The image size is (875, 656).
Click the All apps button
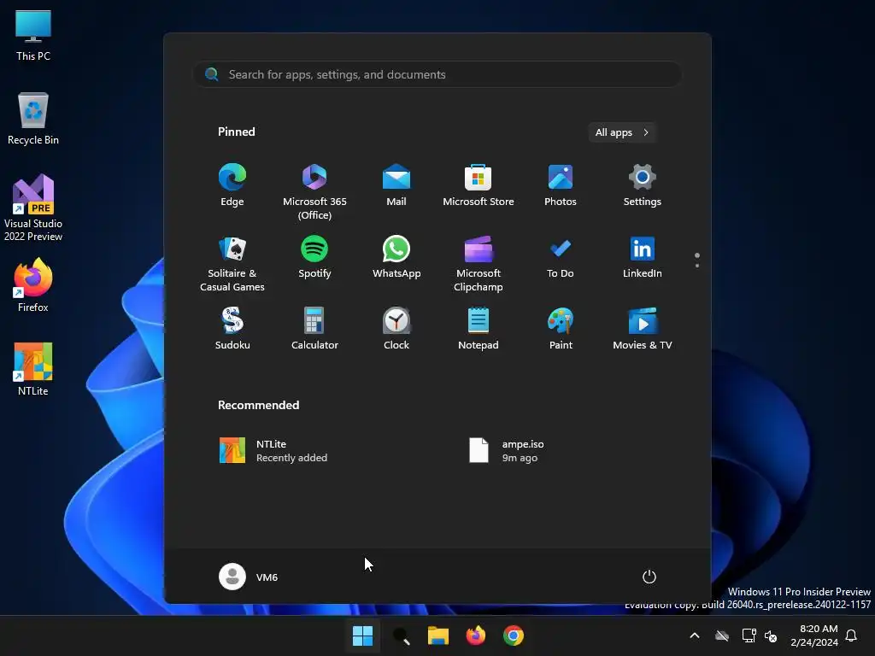pyautogui.click(x=622, y=132)
